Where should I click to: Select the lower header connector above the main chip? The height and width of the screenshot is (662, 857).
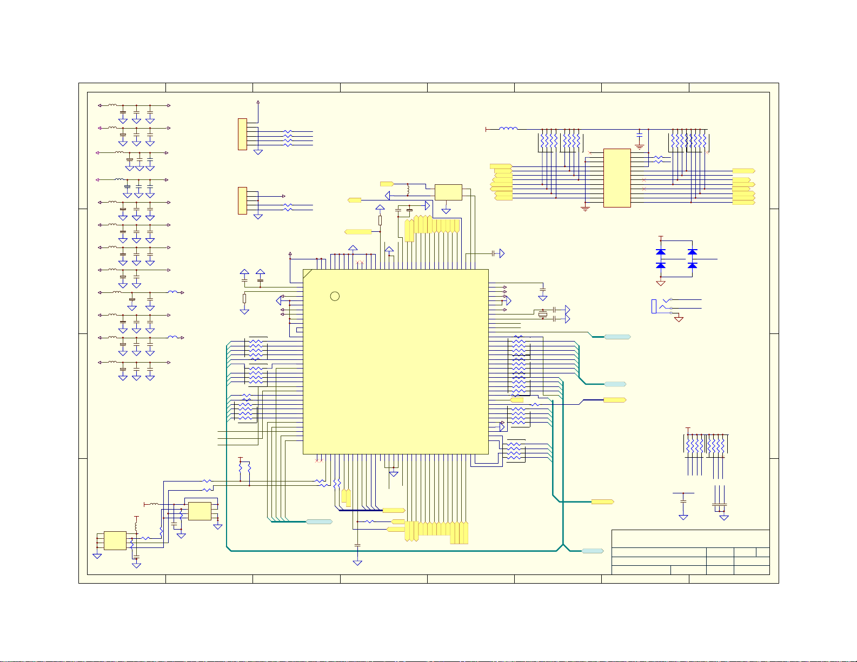pos(242,200)
